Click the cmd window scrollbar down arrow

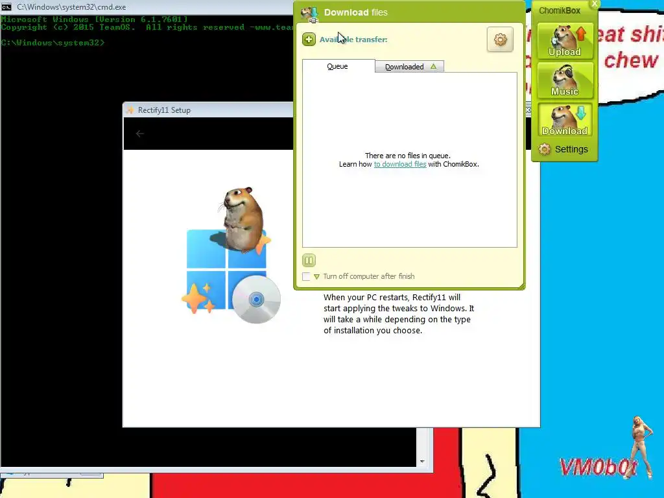422,461
